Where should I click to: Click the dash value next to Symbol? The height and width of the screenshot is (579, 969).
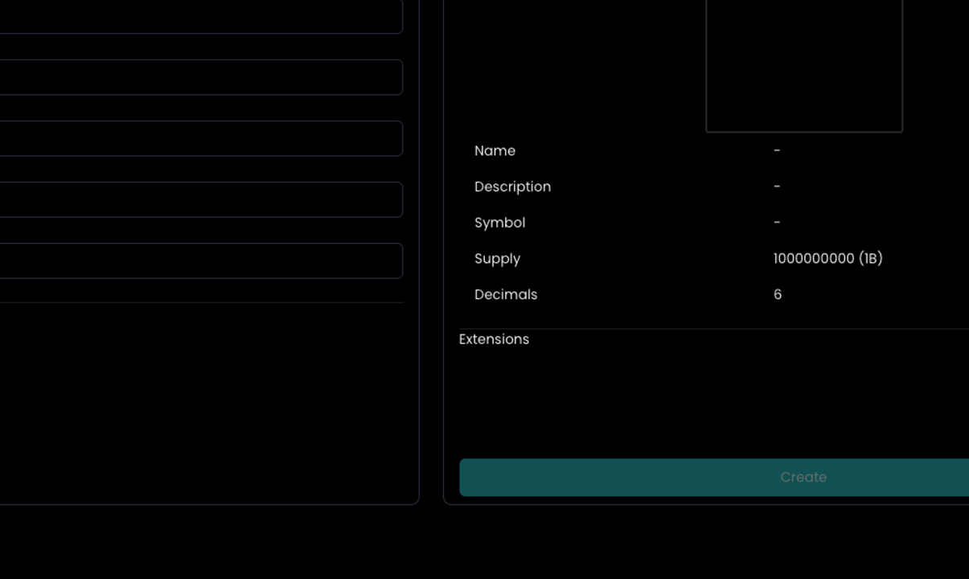(777, 223)
